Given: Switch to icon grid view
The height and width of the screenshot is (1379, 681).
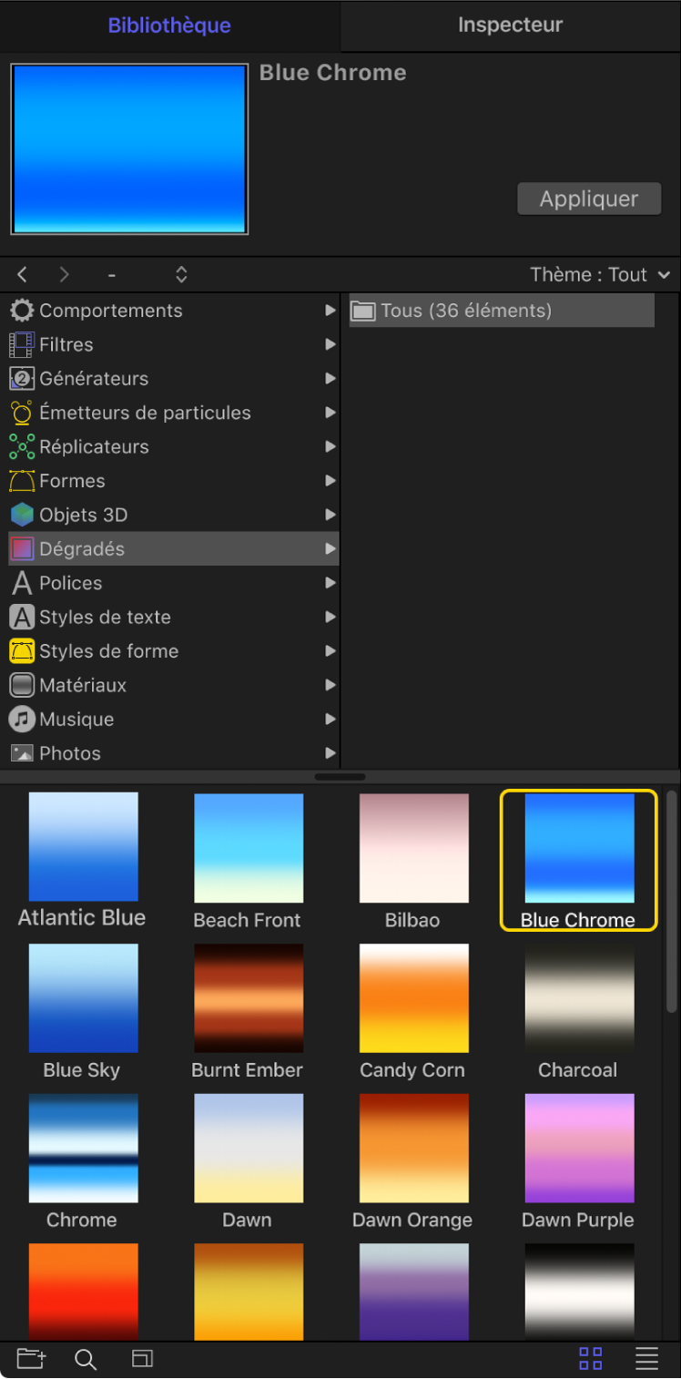Looking at the screenshot, I should click(591, 1359).
